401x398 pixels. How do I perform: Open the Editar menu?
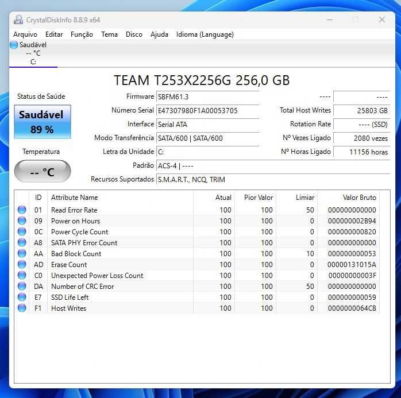coord(54,34)
